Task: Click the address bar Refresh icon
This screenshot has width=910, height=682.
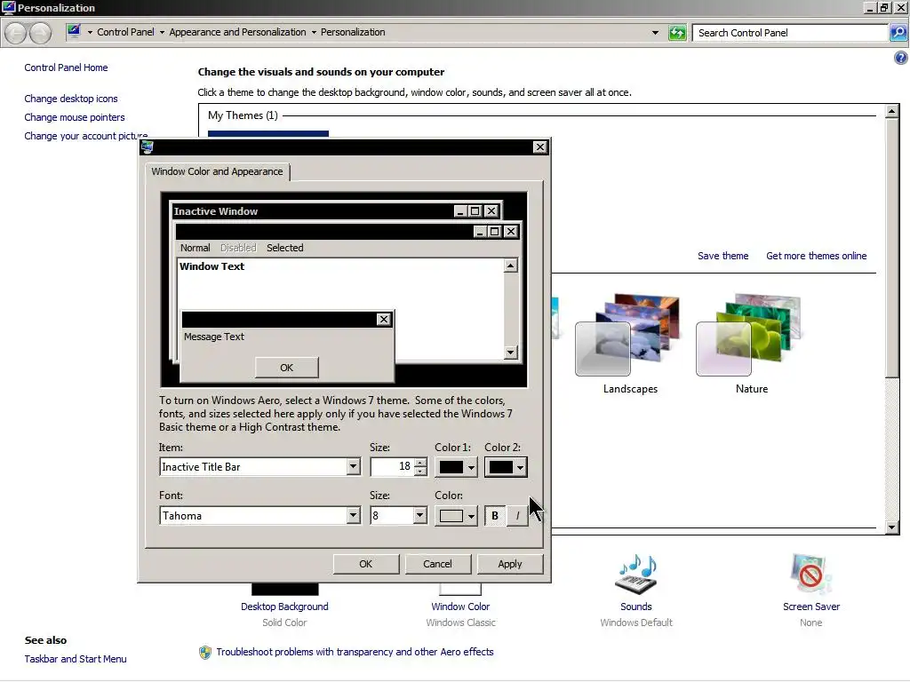Action: pos(676,33)
